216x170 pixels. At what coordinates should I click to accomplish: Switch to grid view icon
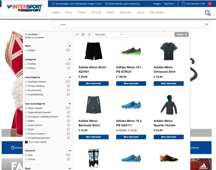click(x=83, y=34)
